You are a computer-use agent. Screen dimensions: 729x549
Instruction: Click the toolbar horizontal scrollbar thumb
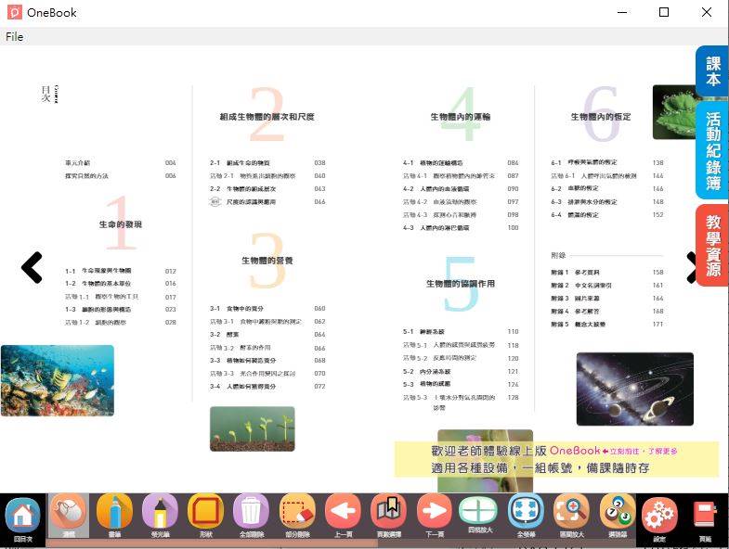pos(212,543)
